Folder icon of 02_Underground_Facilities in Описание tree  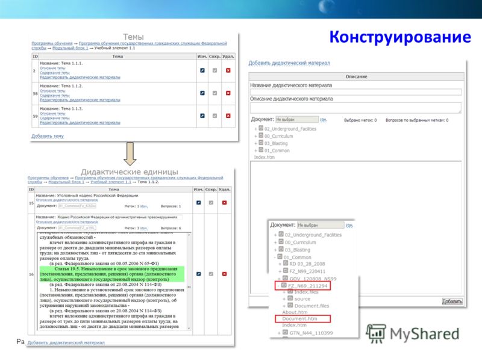(261, 128)
